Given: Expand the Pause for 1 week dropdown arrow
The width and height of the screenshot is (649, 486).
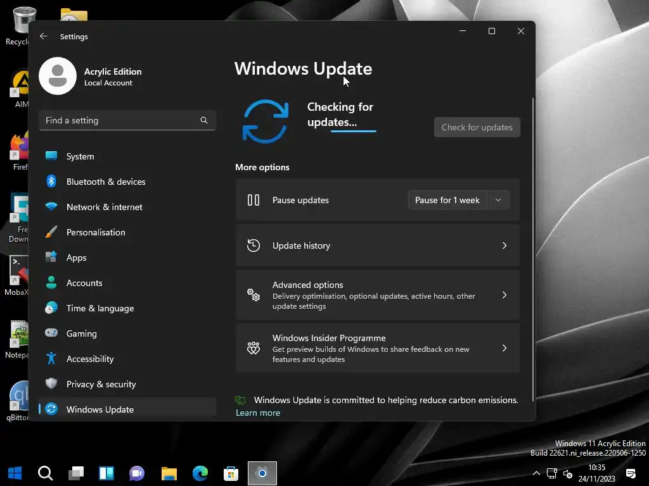Looking at the screenshot, I should point(498,200).
